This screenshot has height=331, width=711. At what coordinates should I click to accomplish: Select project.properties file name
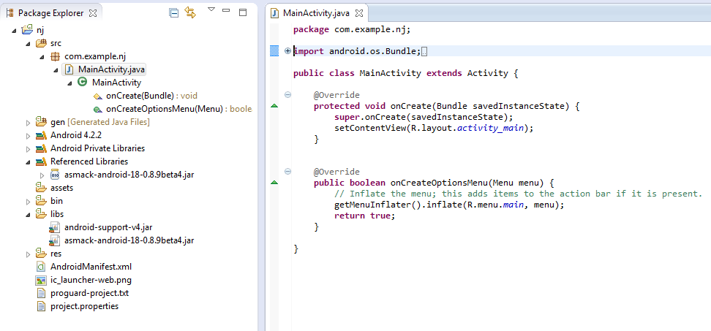pos(84,306)
